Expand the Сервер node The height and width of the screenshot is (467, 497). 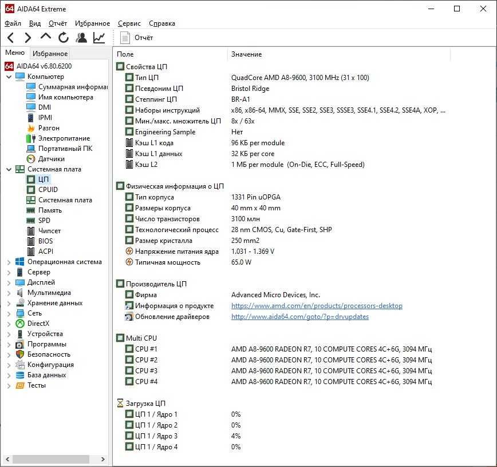point(9,272)
